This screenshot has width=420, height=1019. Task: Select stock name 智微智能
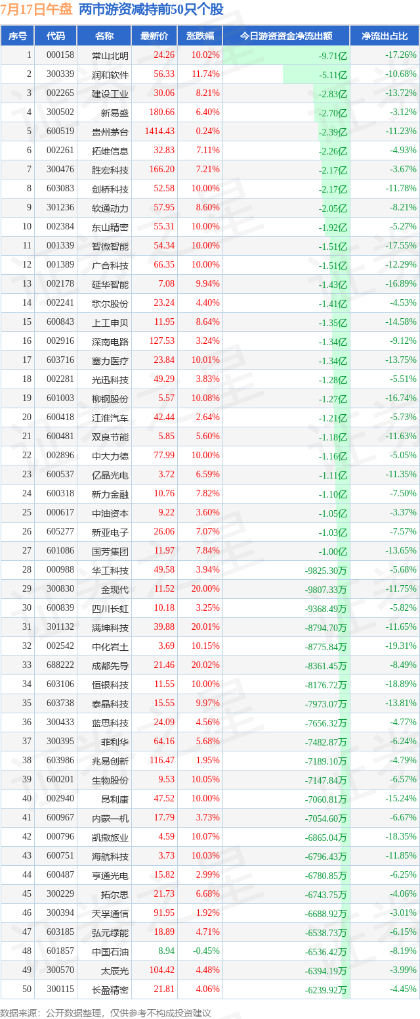click(110, 246)
